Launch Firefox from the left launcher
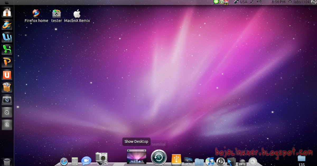This screenshot has height=166, width=317. (x=7, y=25)
